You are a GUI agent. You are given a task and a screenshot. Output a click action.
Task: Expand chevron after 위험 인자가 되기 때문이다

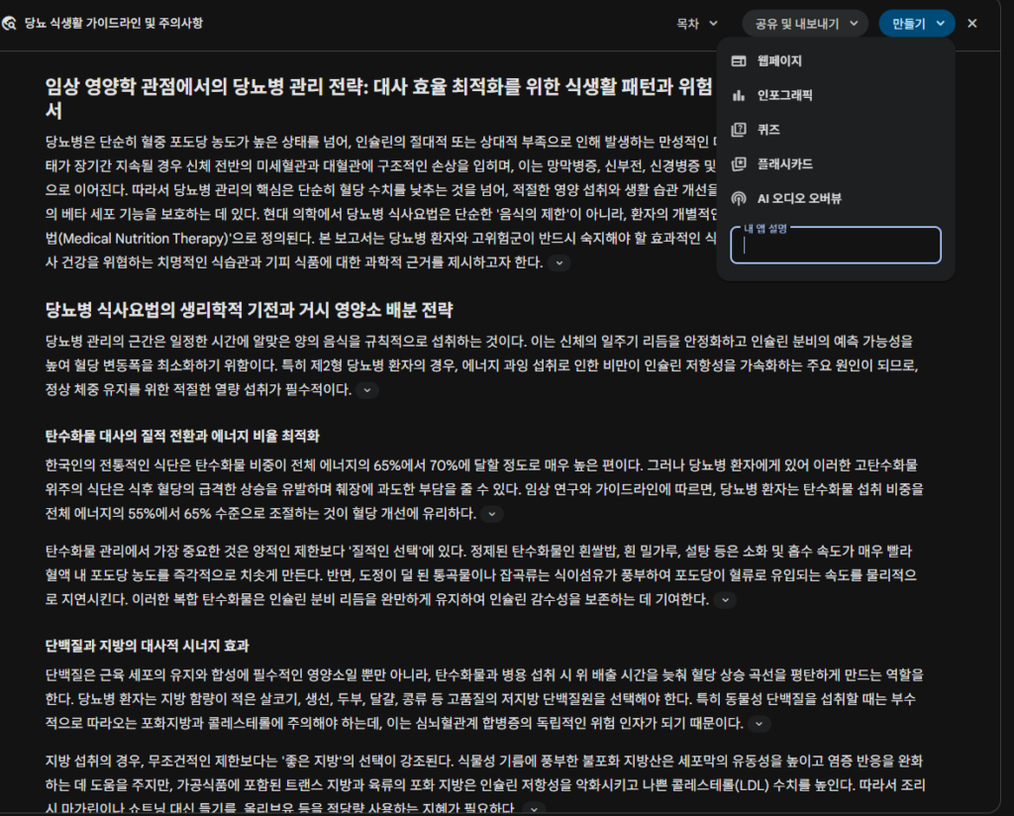click(x=760, y=724)
